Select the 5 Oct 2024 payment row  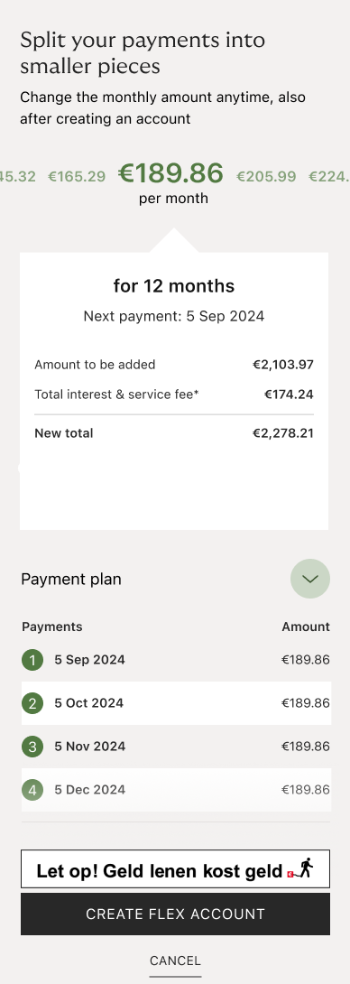[x=176, y=703]
